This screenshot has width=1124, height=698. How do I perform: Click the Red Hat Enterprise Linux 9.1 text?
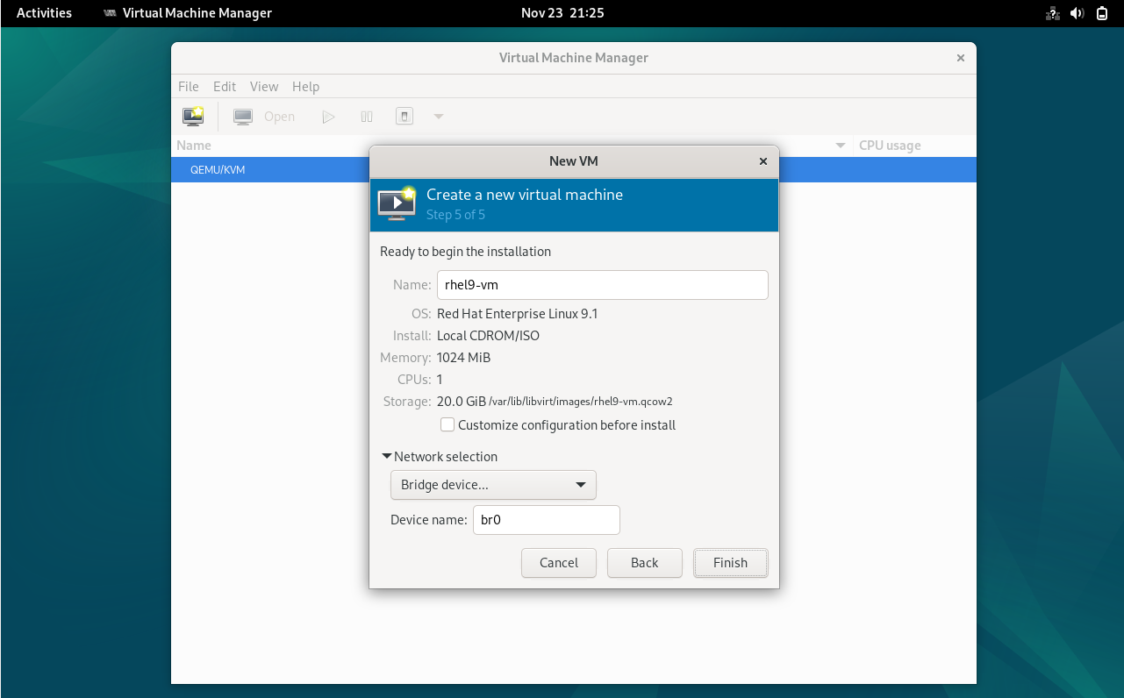518,314
